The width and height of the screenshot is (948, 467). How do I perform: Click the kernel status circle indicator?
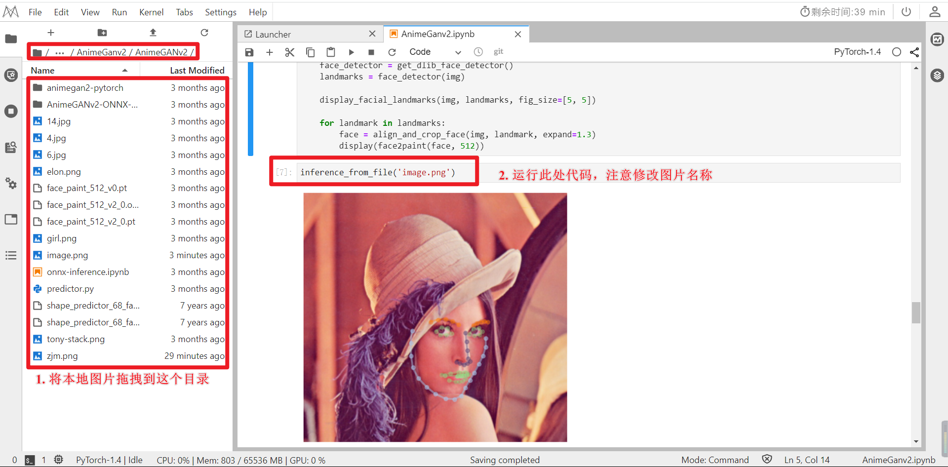tap(897, 52)
